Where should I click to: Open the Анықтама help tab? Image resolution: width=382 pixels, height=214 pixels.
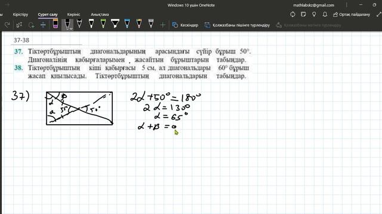click(100, 14)
